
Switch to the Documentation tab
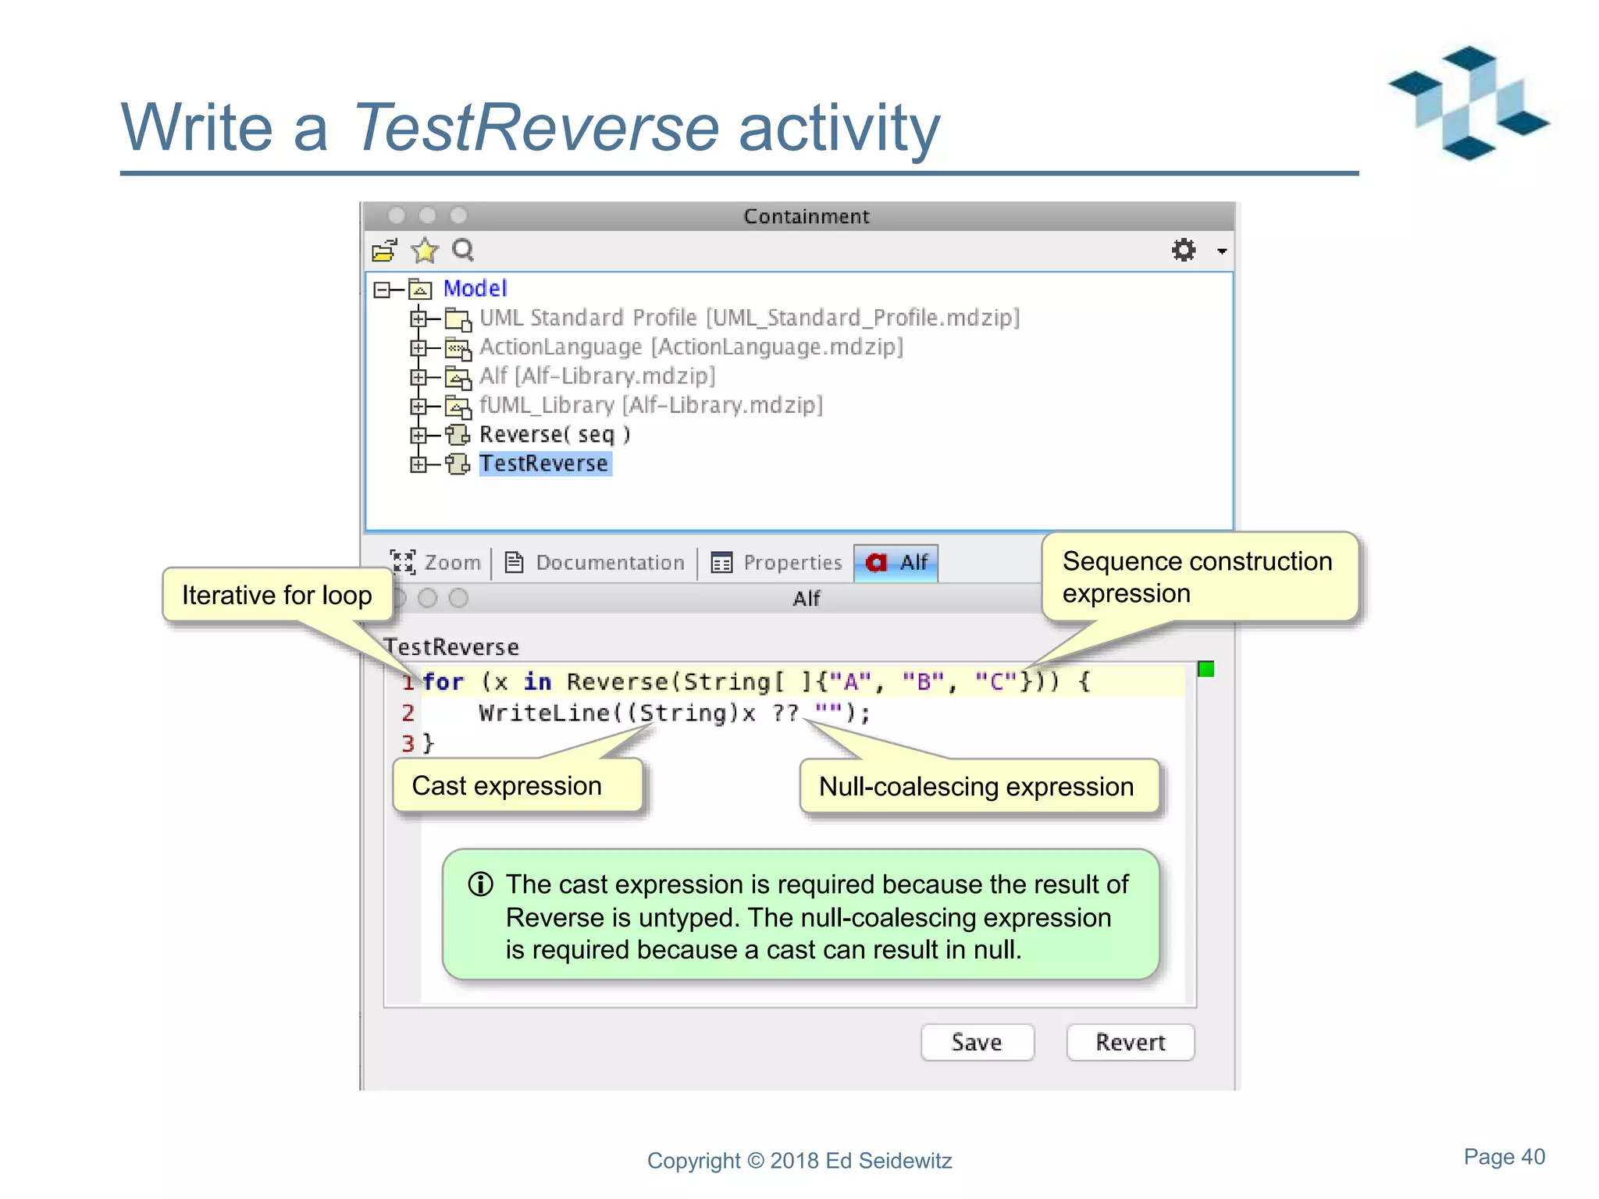595,563
